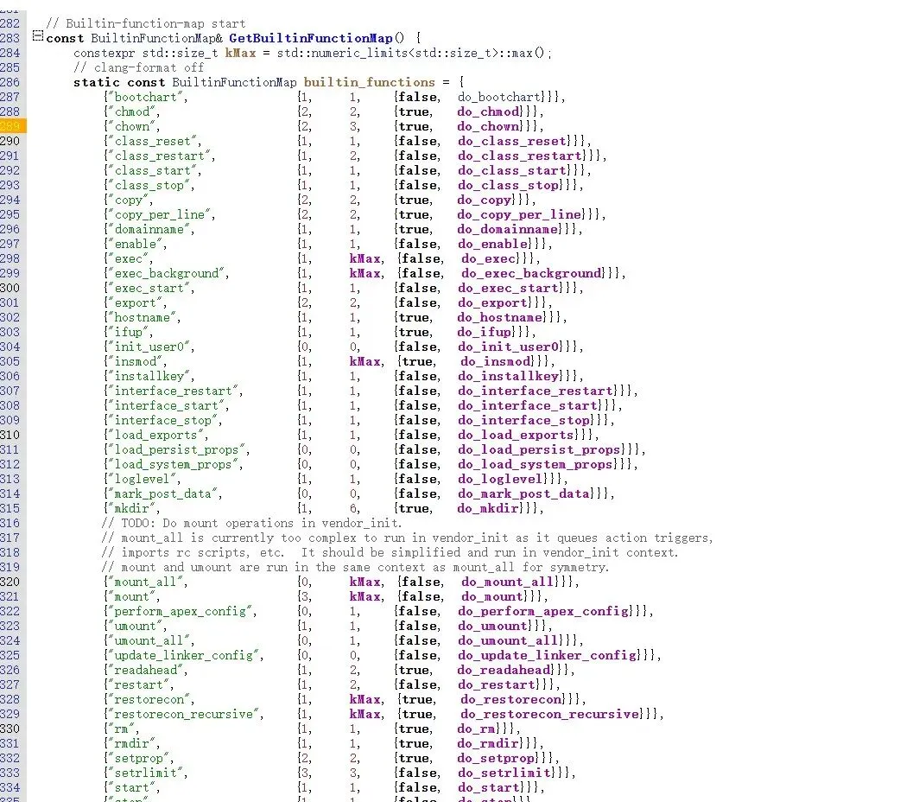This screenshot has height=802, width=919.
Task: Click do_restart function reference
Action: [497, 684]
